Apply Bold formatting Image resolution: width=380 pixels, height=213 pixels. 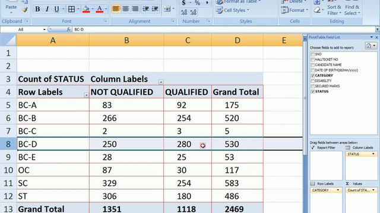(37, 9)
